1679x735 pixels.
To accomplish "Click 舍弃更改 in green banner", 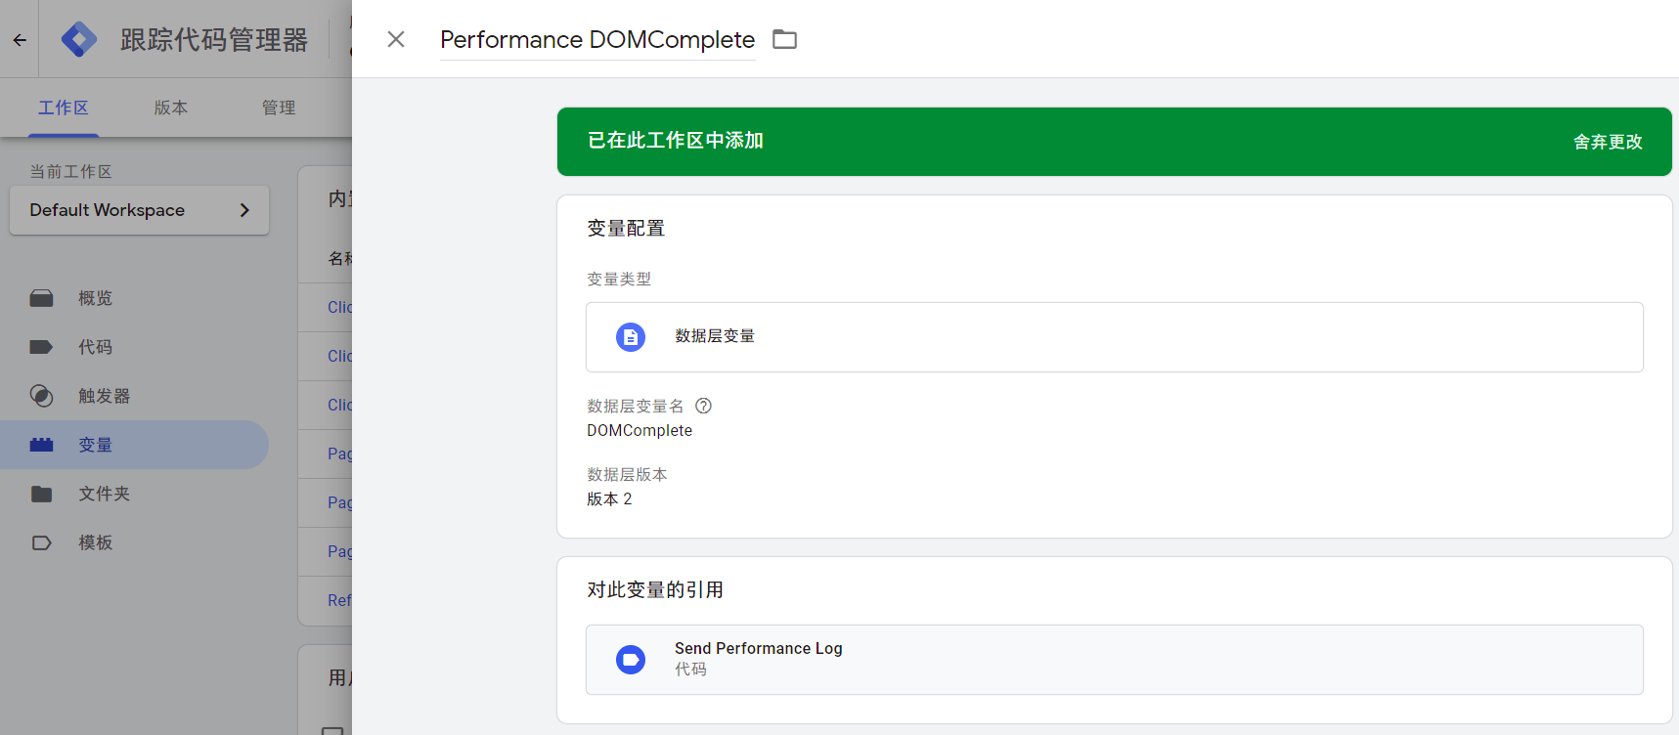I will click(1608, 142).
